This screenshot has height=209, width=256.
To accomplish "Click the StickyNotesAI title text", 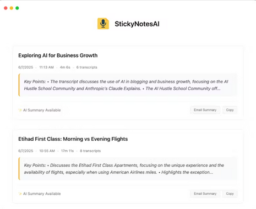I will tap(137, 24).
